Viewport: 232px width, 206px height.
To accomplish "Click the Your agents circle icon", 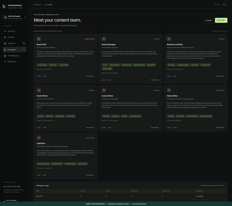I will (5, 50).
